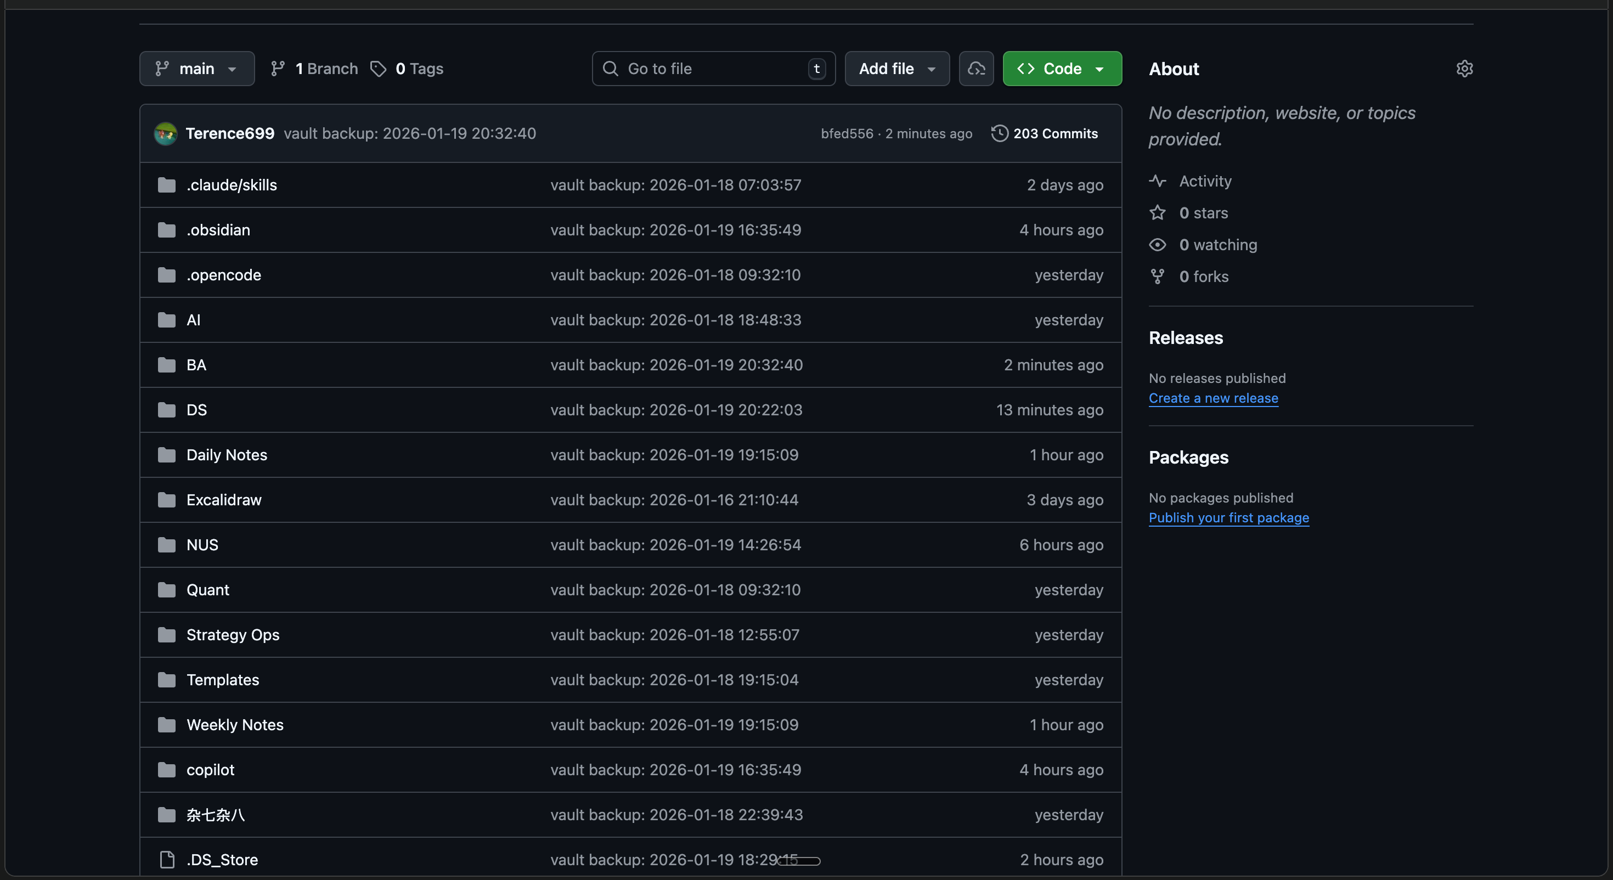Open the Create a new release link
Image resolution: width=1613 pixels, height=880 pixels.
[x=1213, y=398]
